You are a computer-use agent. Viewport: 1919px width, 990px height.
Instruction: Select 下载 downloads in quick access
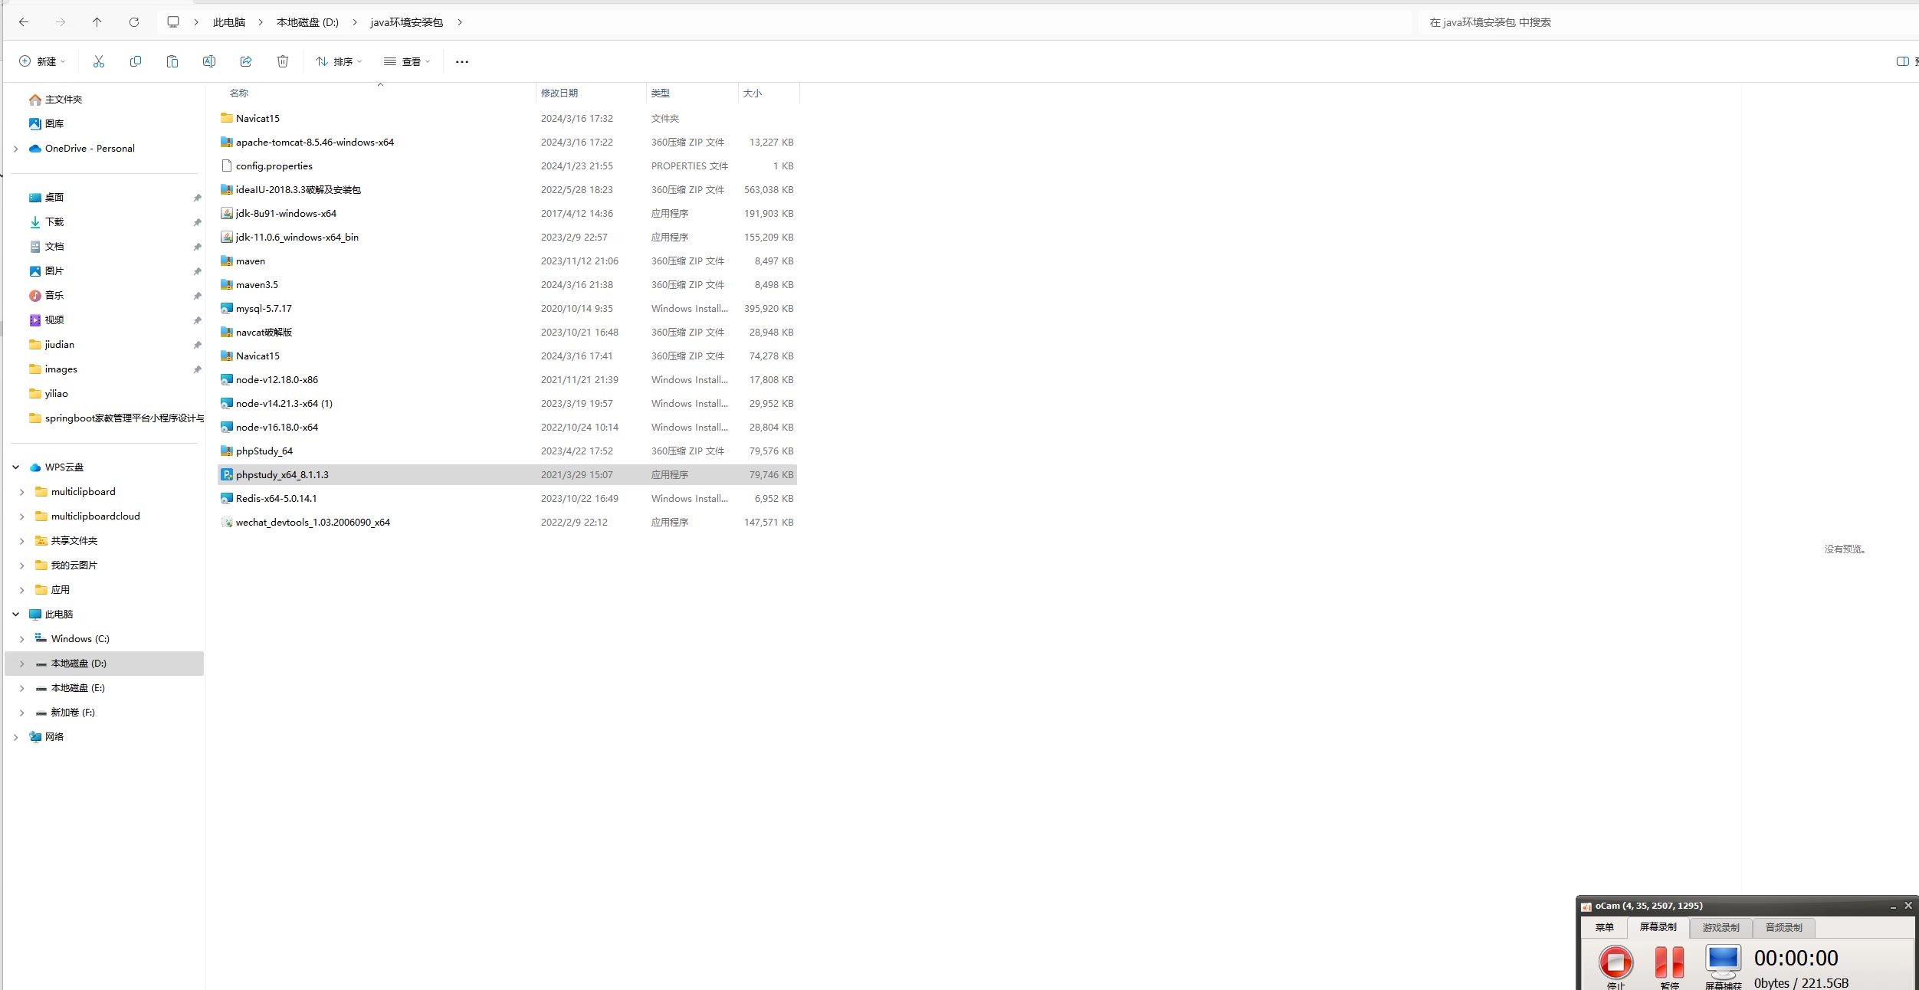[46, 222]
